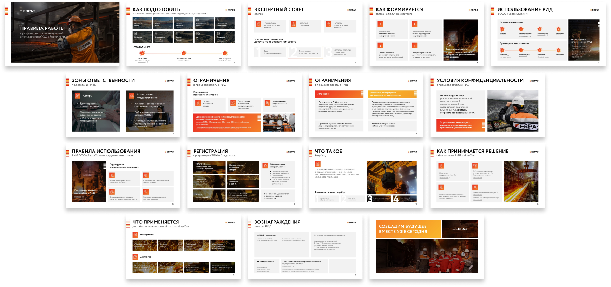Click the 'ЧТО ДАЛЬШЕ?' heading
Screen dimensions: 611x287
pyautogui.click(x=141, y=47)
